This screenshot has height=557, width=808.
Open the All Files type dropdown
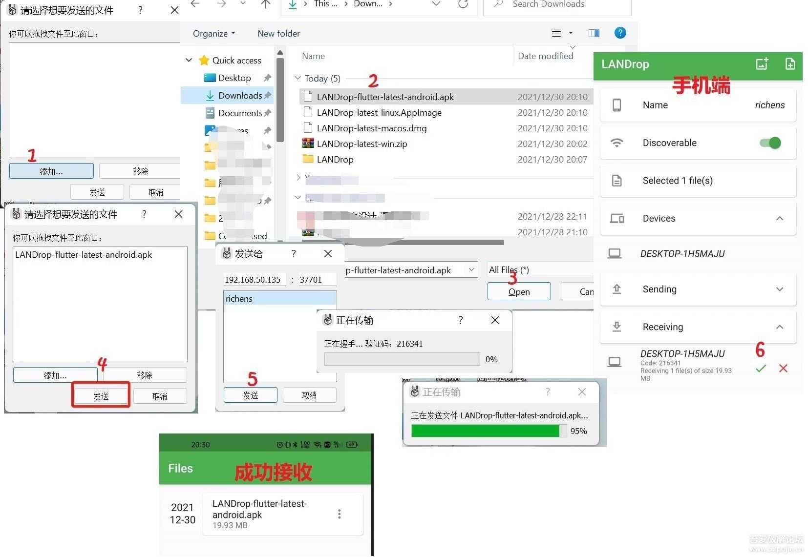537,269
